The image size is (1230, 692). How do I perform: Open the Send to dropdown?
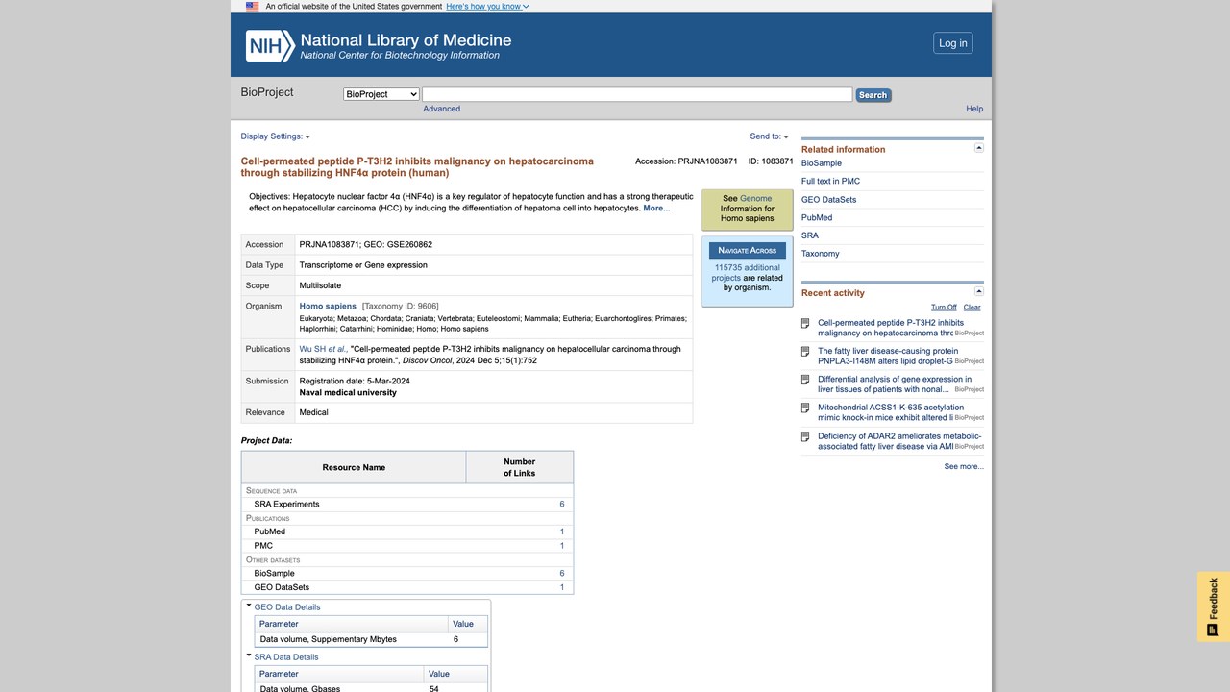tap(769, 136)
